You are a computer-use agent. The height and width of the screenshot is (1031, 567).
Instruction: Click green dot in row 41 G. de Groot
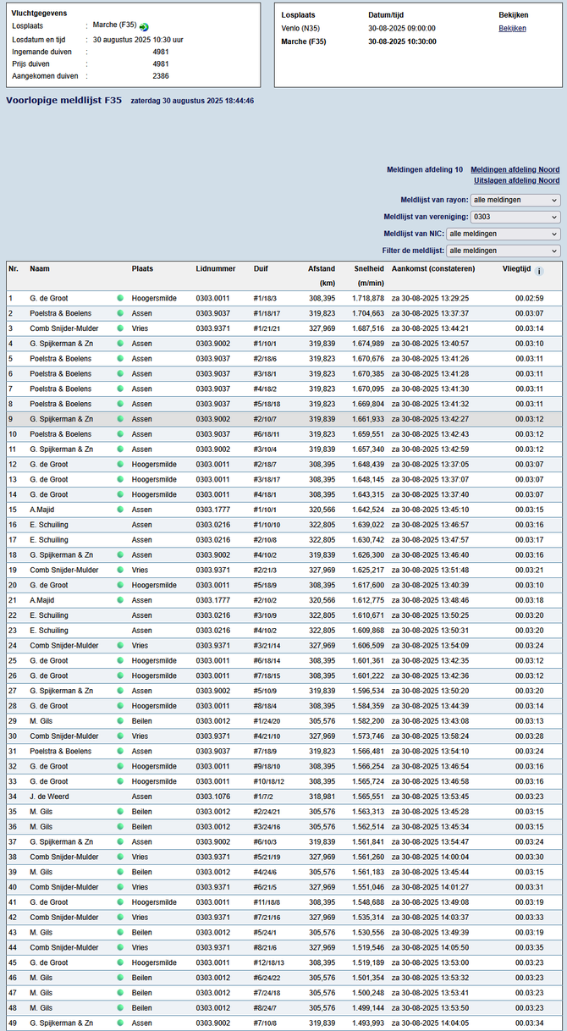point(120,902)
